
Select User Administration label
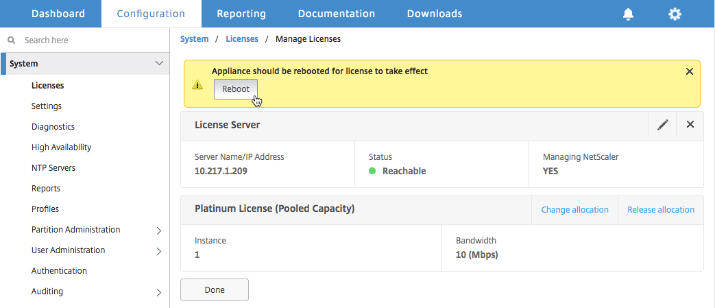tap(69, 250)
